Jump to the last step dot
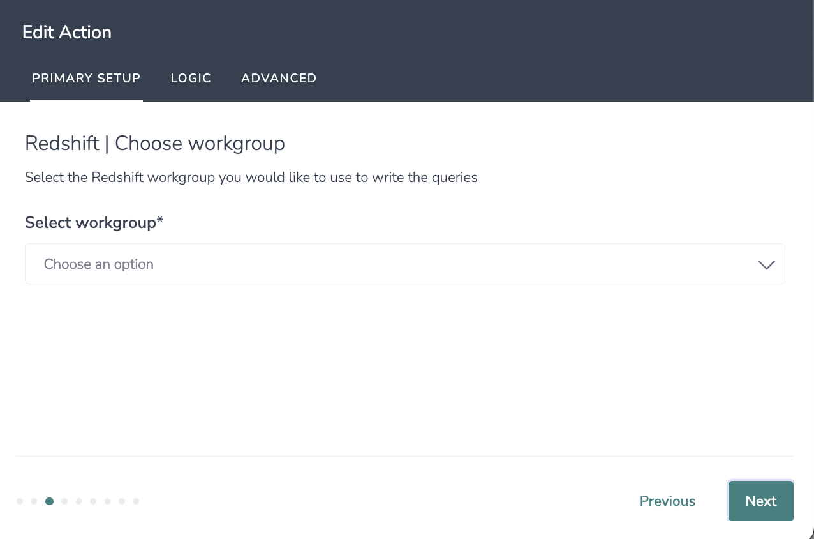814x539 pixels. pyautogui.click(x=136, y=501)
